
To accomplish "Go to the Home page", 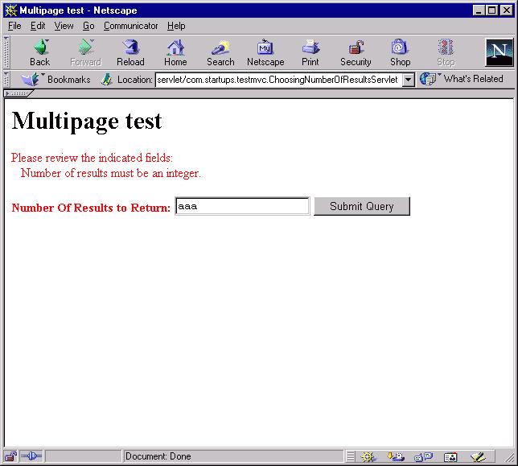I will click(x=175, y=52).
